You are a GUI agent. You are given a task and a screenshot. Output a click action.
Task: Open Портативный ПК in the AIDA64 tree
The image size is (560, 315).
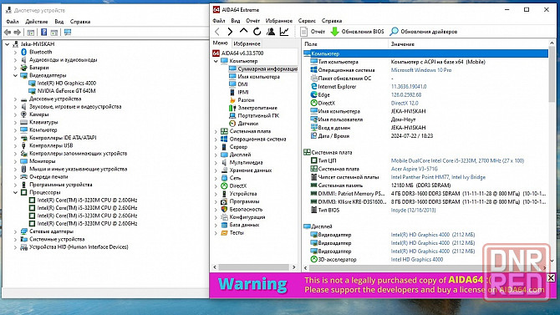(258, 115)
